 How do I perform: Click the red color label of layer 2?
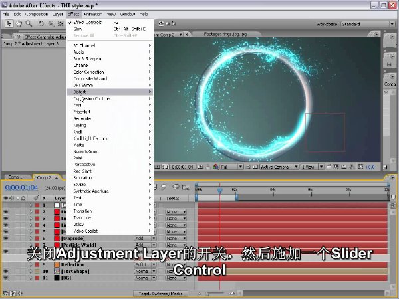(x=37, y=212)
